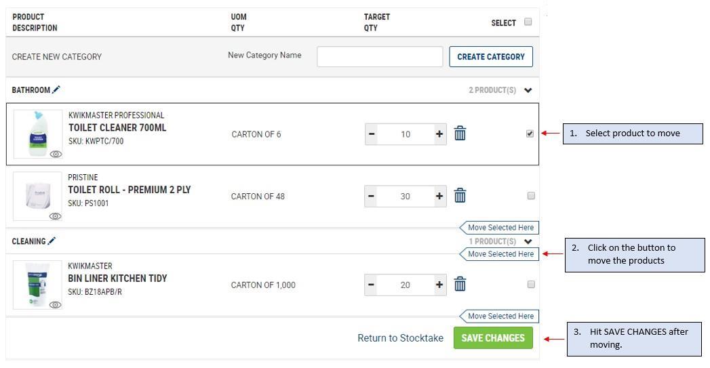The height and width of the screenshot is (368, 710).
Task: Preview Toilet Cleaner image with eye icon
Action: click(x=56, y=155)
